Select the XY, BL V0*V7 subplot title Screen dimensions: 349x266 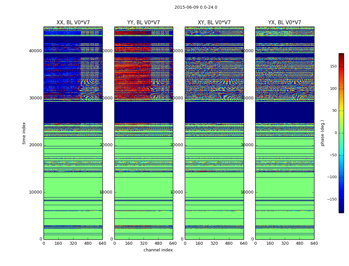coord(214,23)
